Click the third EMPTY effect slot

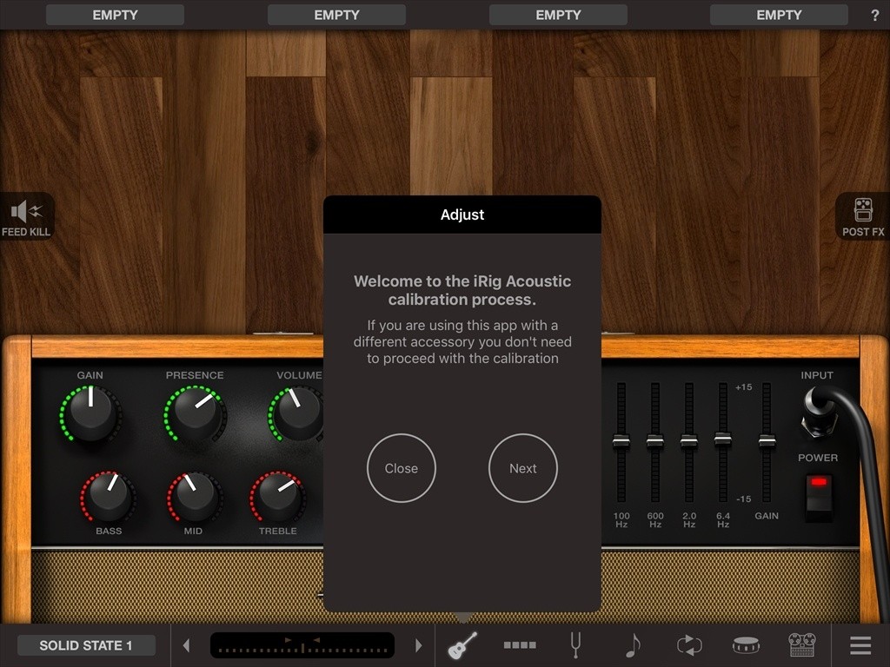tap(558, 16)
